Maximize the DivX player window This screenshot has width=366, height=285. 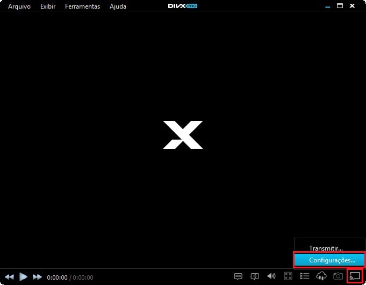click(340, 6)
